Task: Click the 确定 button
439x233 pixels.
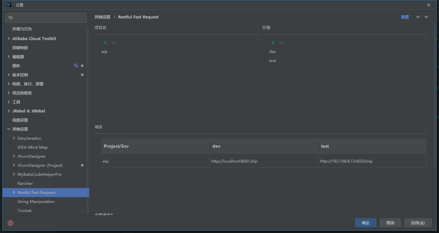Action: click(x=366, y=223)
